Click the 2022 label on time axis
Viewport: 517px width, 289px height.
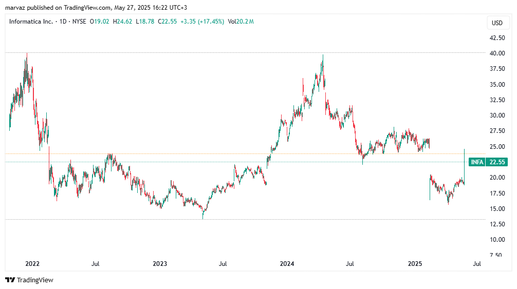[32, 264]
